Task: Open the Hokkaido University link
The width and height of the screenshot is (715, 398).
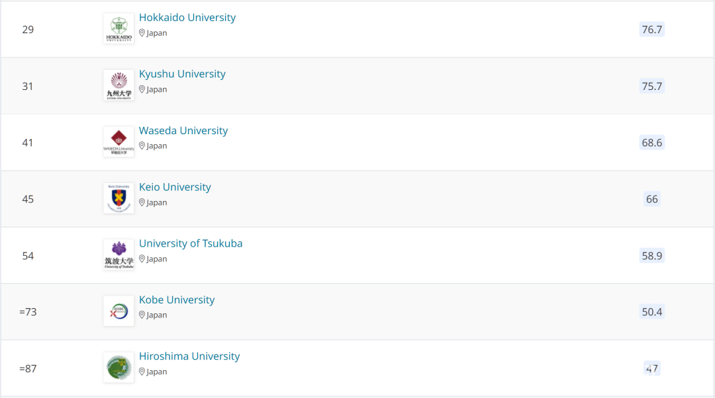Action: pos(187,17)
